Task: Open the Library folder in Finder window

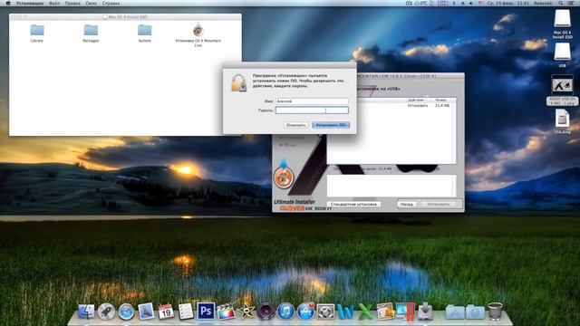Action: coord(37,34)
